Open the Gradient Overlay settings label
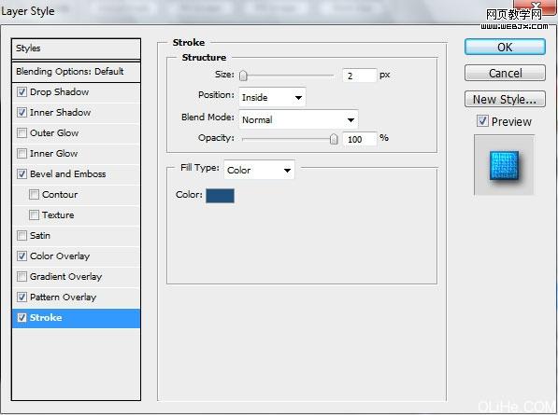This screenshot has height=415, width=558. coord(65,277)
